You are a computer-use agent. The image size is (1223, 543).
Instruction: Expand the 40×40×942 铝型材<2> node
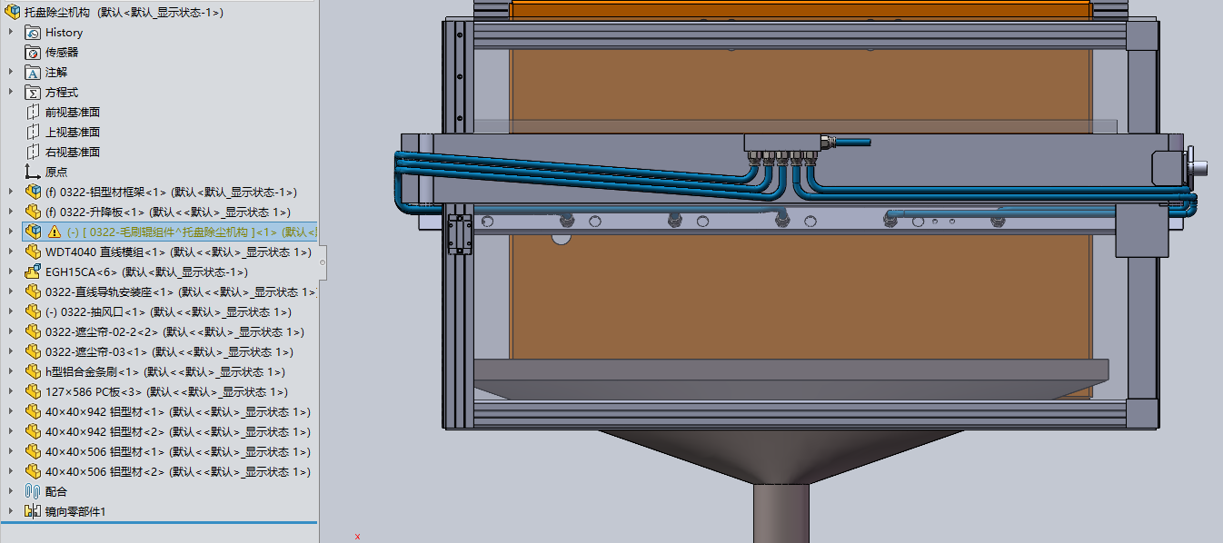pos(11,432)
